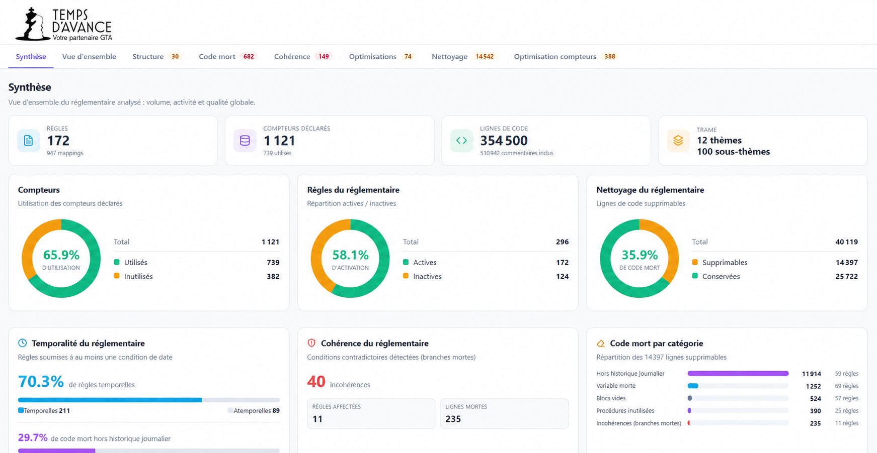Click the Lignes mortes 235 box
This screenshot has height=453, width=877.
click(504, 414)
